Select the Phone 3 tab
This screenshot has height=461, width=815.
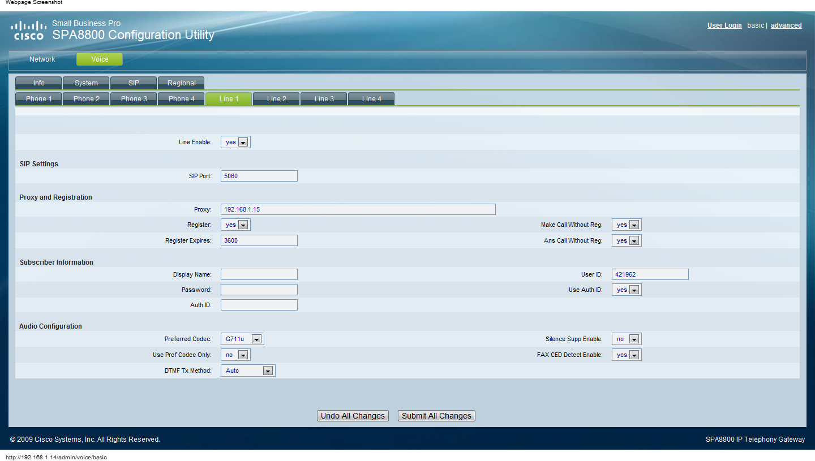click(x=134, y=99)
